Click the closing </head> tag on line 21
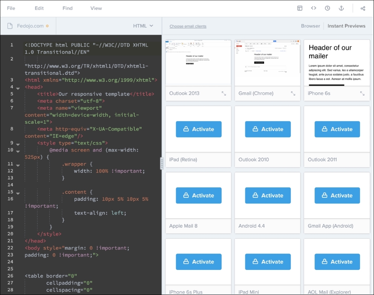 (35, 241)
